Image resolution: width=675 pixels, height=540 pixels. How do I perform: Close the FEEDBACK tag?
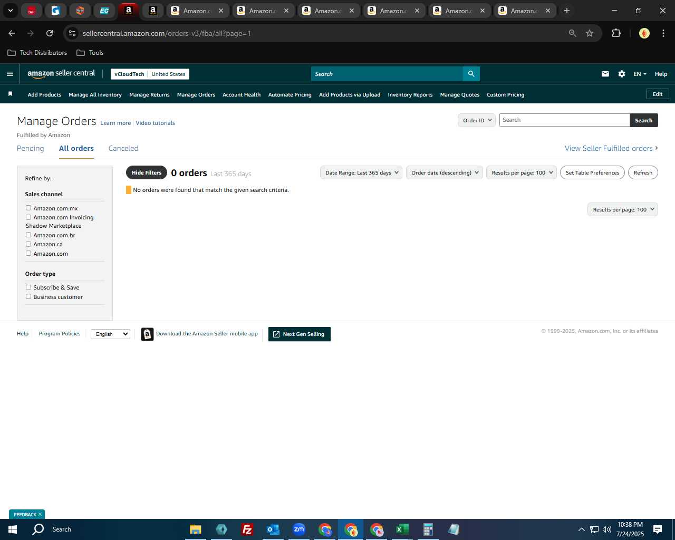(x=40, y=514)
